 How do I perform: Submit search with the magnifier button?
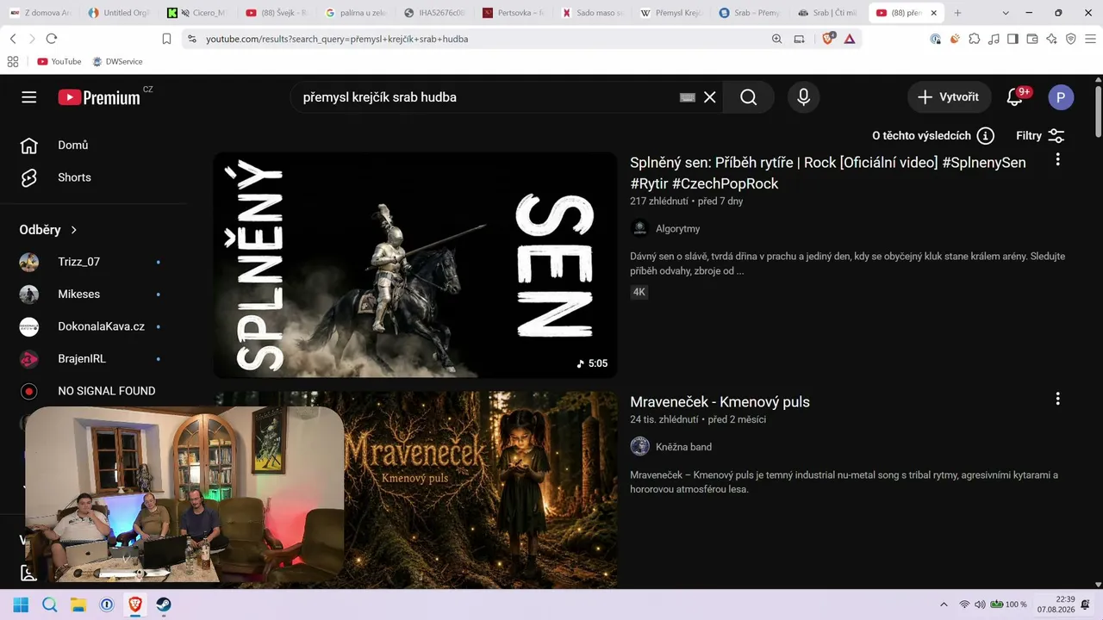pyautogui.click(x=748, y=97)
